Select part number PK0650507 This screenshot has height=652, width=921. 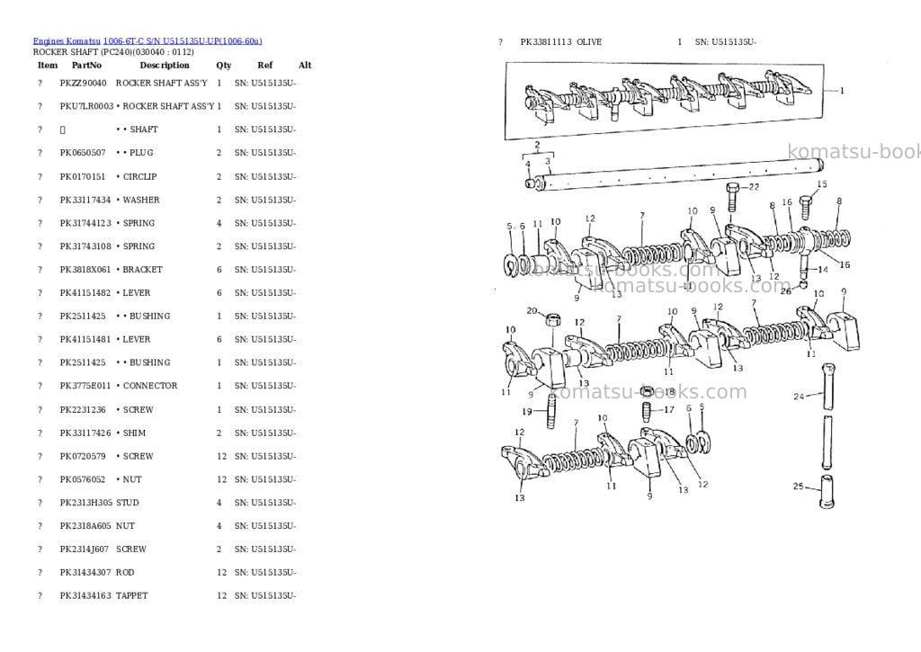[x=82, y=153]
